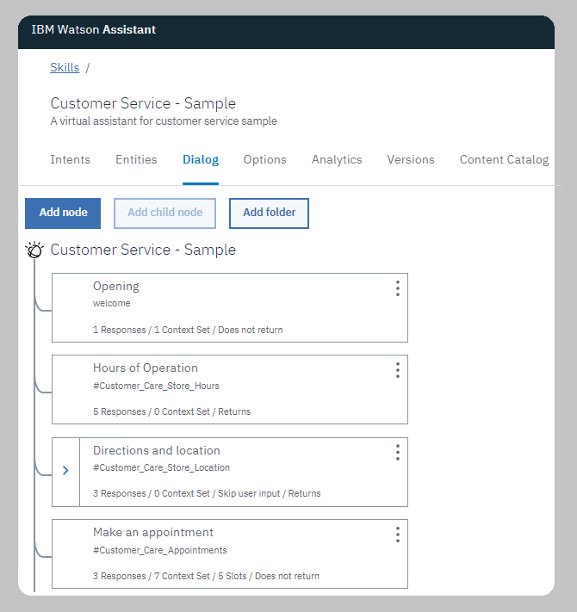577x612 pixels.
Task: Select the Make an appointment dialog node
Action: 230,553
